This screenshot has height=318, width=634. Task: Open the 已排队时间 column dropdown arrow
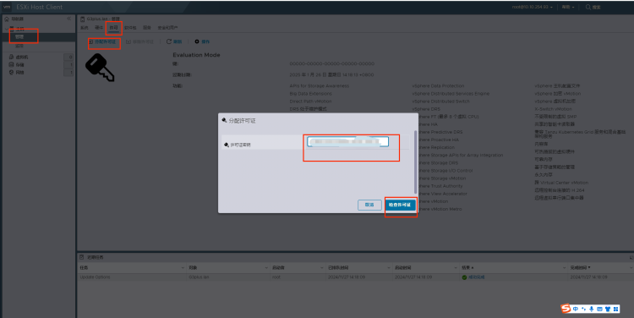(x=389, y=268)
